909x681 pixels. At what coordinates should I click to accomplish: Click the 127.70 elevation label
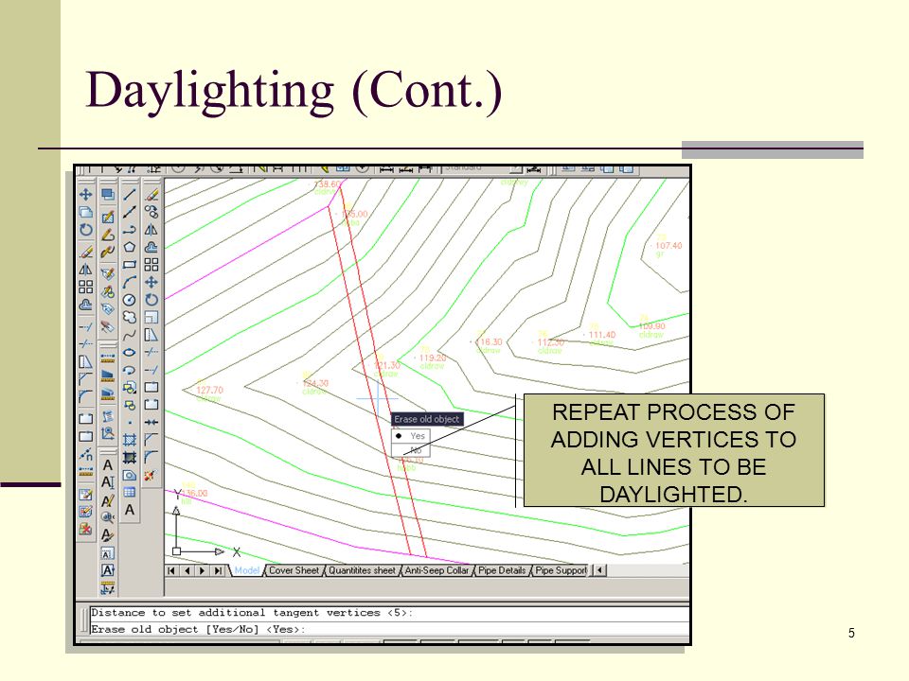pos(209,391)
